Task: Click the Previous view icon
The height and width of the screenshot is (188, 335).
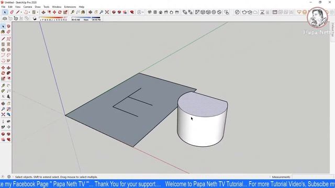Action: tap(8, 114)
